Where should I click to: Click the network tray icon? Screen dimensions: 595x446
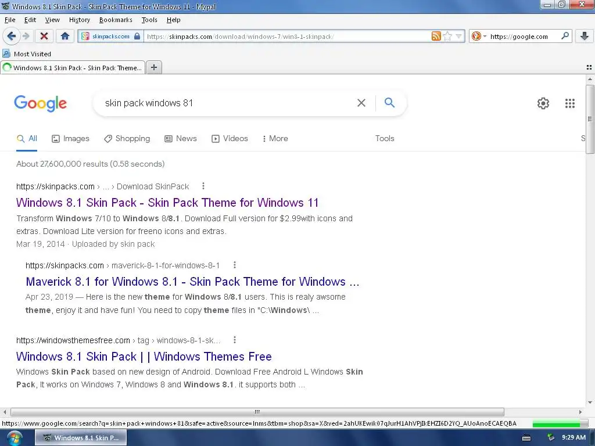pos(551,438)
